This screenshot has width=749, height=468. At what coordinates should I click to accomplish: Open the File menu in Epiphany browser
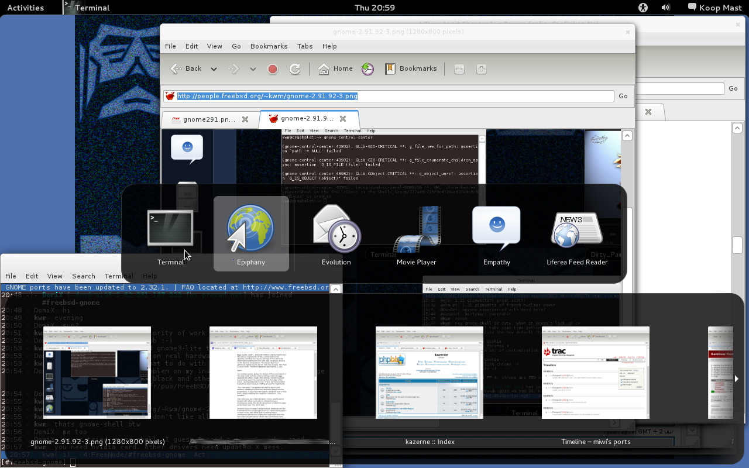(x=170, y=46)
